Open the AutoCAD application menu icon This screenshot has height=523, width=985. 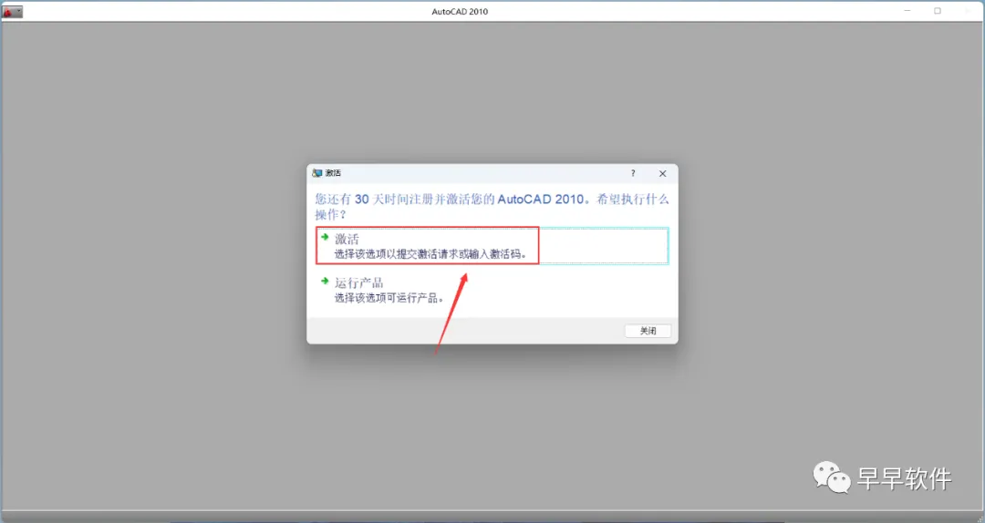point(12,11)
